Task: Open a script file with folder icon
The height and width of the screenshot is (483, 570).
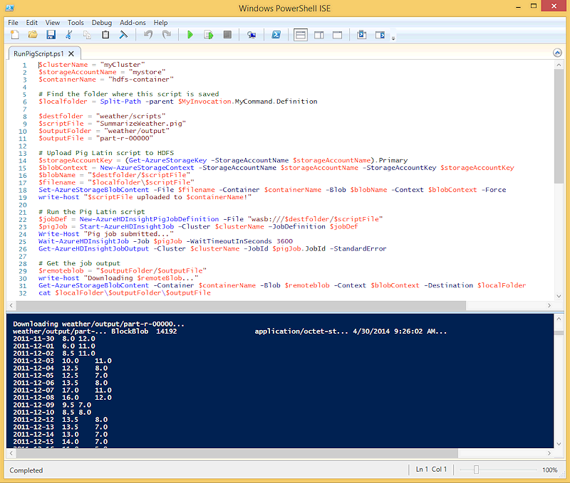Action: tap(32, 34)
